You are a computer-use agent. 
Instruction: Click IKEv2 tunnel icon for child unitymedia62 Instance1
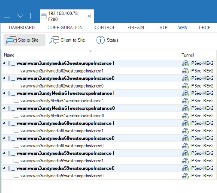[x=185, y=71]
